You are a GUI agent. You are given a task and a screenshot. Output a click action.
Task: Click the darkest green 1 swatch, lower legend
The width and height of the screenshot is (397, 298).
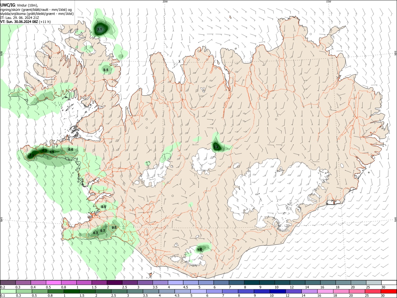72,291
